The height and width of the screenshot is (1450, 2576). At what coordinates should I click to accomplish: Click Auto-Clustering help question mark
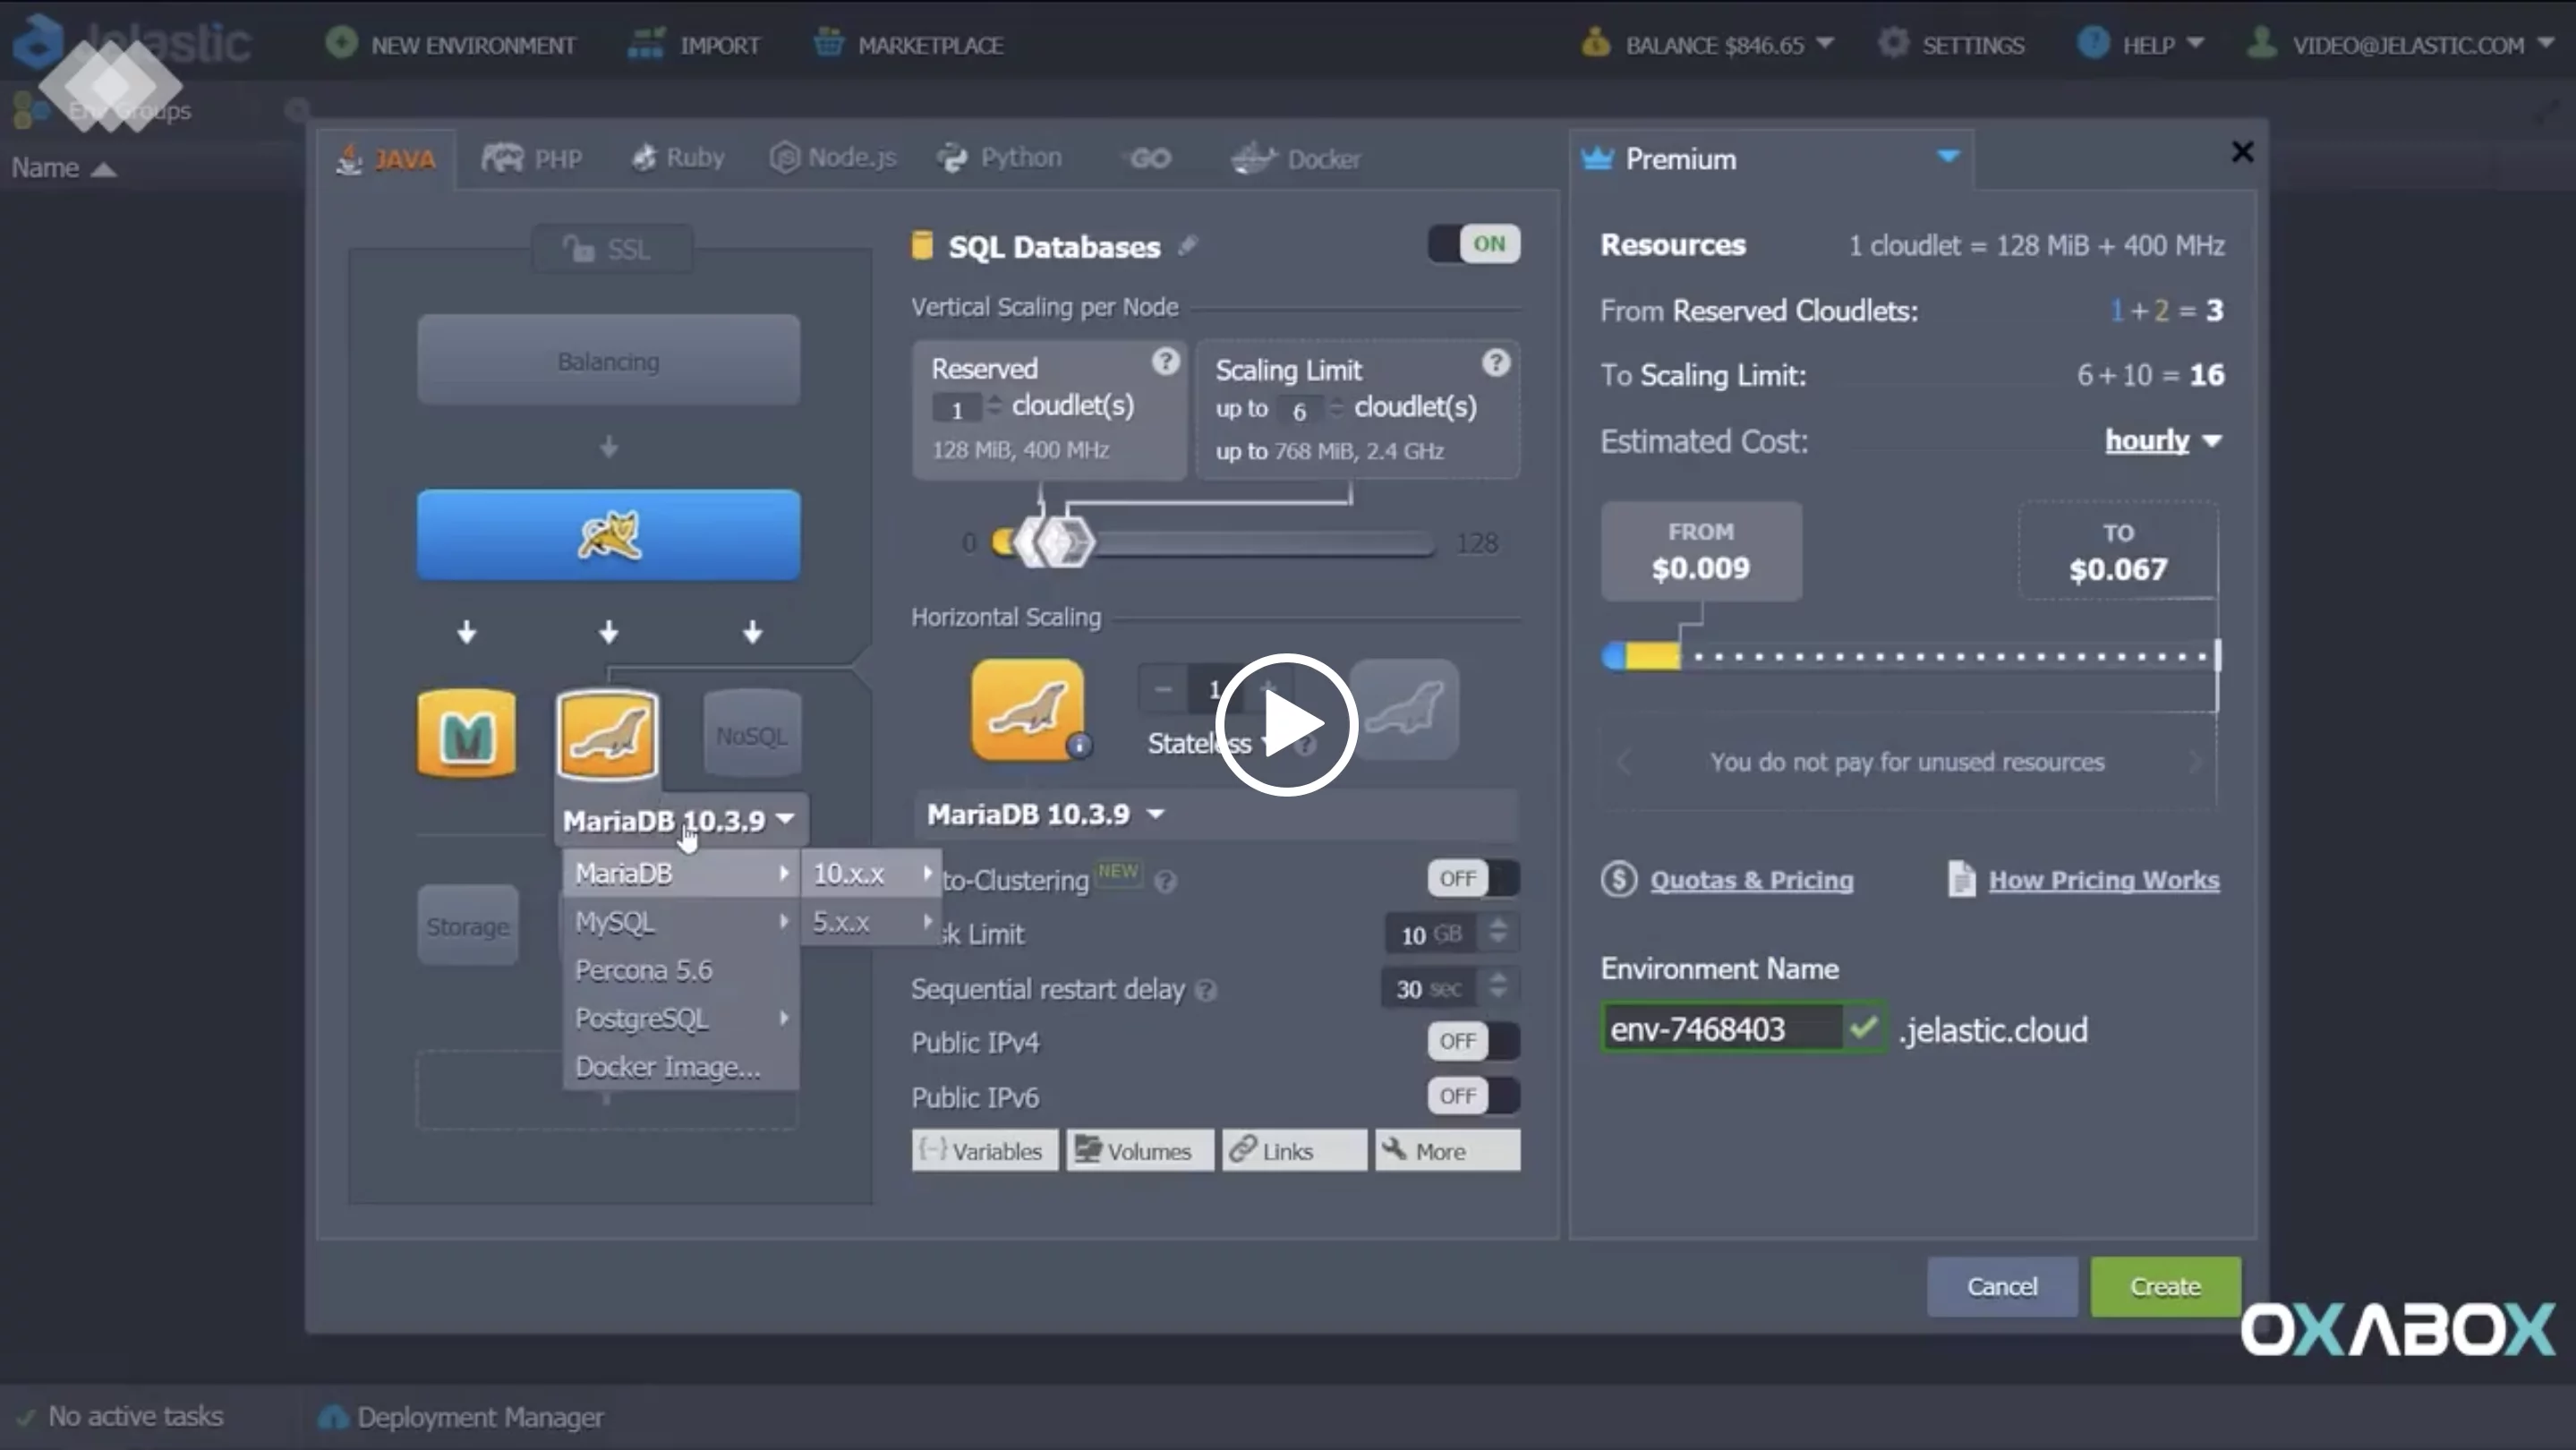coord(1165,882)
